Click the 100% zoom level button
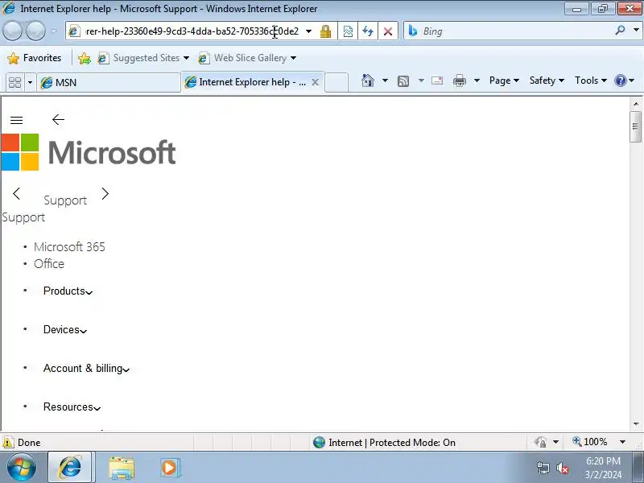Screen dimensions: 644x483 [x=590, y=442]
